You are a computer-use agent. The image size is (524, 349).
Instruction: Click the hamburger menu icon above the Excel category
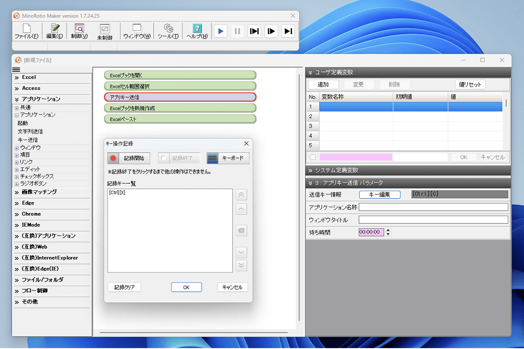point(16,70)
